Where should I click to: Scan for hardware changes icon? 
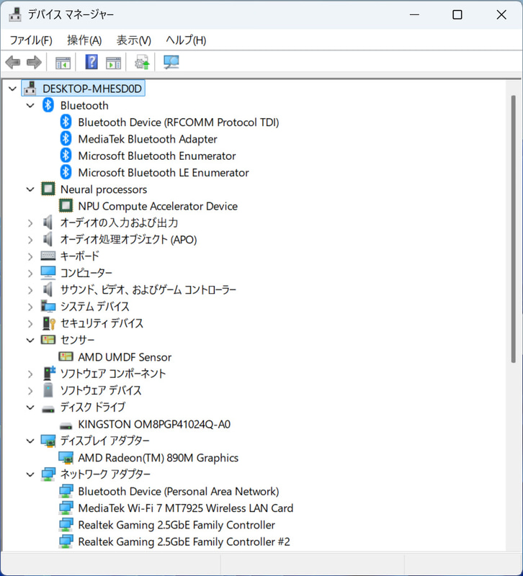[x=171, y=63]
